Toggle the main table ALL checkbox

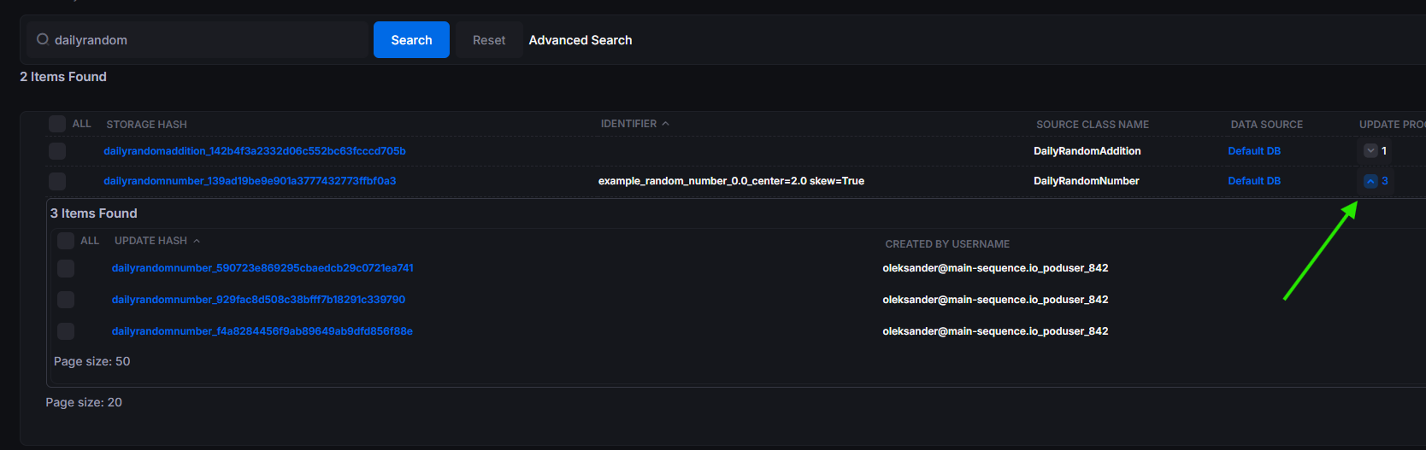click(57, 124)
